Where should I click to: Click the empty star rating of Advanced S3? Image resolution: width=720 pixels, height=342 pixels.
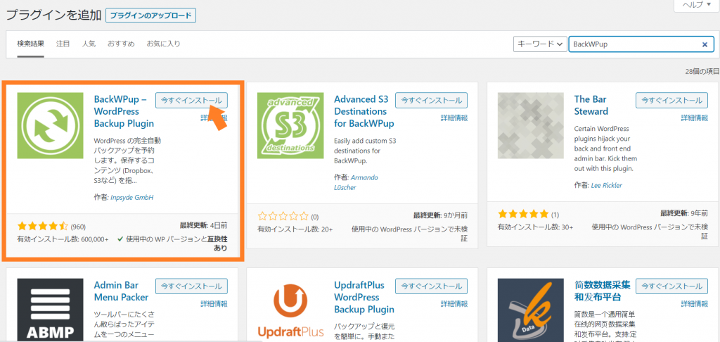point(283,216)
